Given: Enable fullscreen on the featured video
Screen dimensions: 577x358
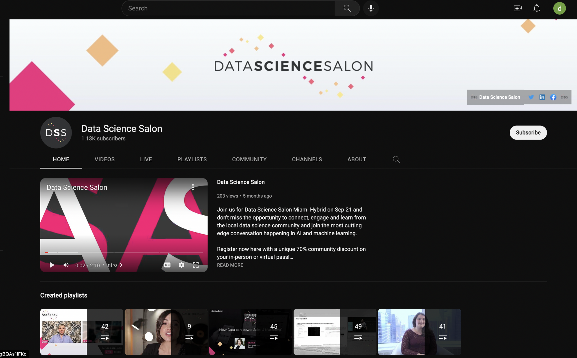Looking at the screenshot, I should coord(196,265).
